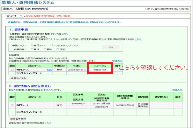193x128 pixels.
Task: Click next renewal month 2019年12月
Action: pyautogui.click(x=102, y=107)
